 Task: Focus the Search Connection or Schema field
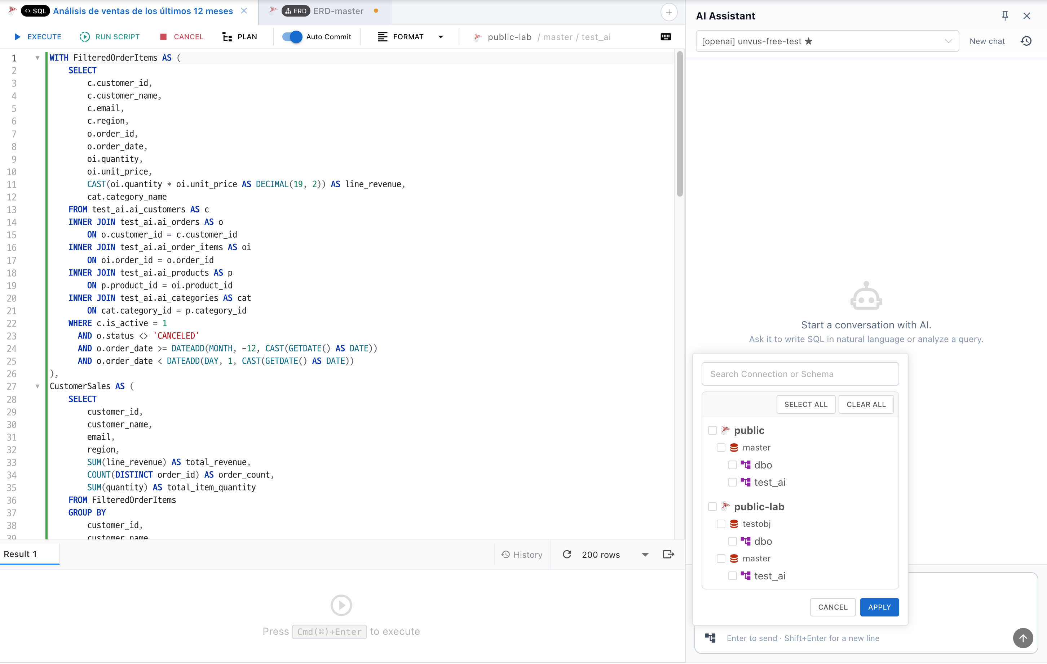(800, 374)
